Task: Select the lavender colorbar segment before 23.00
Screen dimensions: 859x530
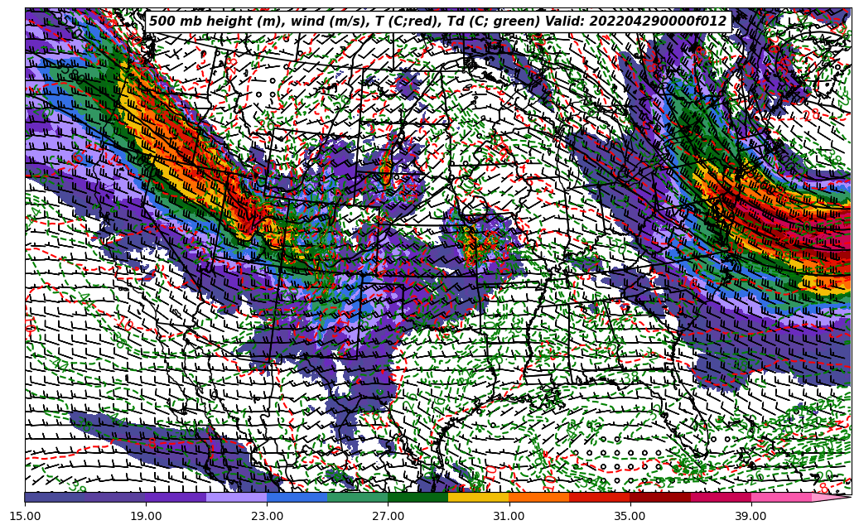Action: (236, 497)
